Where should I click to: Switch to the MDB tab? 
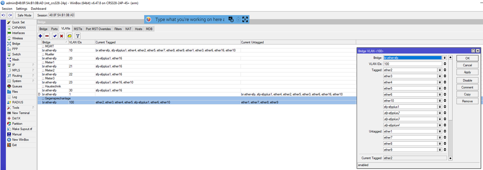[x=149, y=29]
